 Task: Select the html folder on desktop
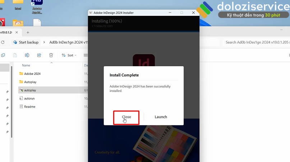tap(18, 5)
